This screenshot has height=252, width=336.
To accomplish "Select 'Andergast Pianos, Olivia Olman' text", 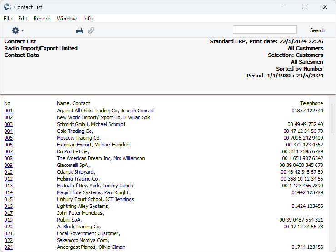I will coord(91,247).
